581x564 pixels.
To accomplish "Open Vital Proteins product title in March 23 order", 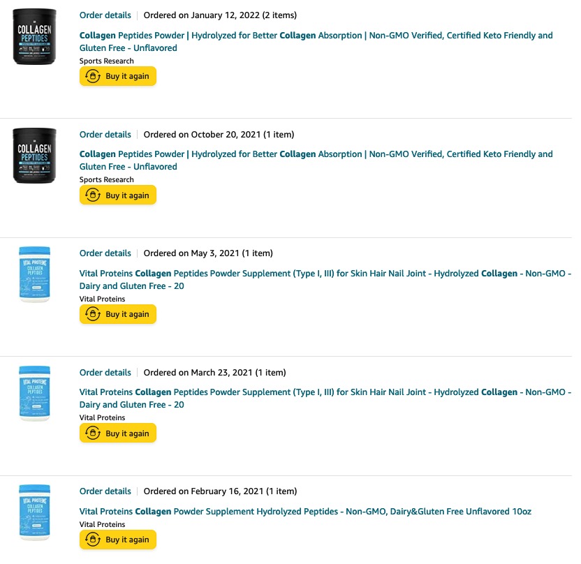I will [x=325, y=399].
